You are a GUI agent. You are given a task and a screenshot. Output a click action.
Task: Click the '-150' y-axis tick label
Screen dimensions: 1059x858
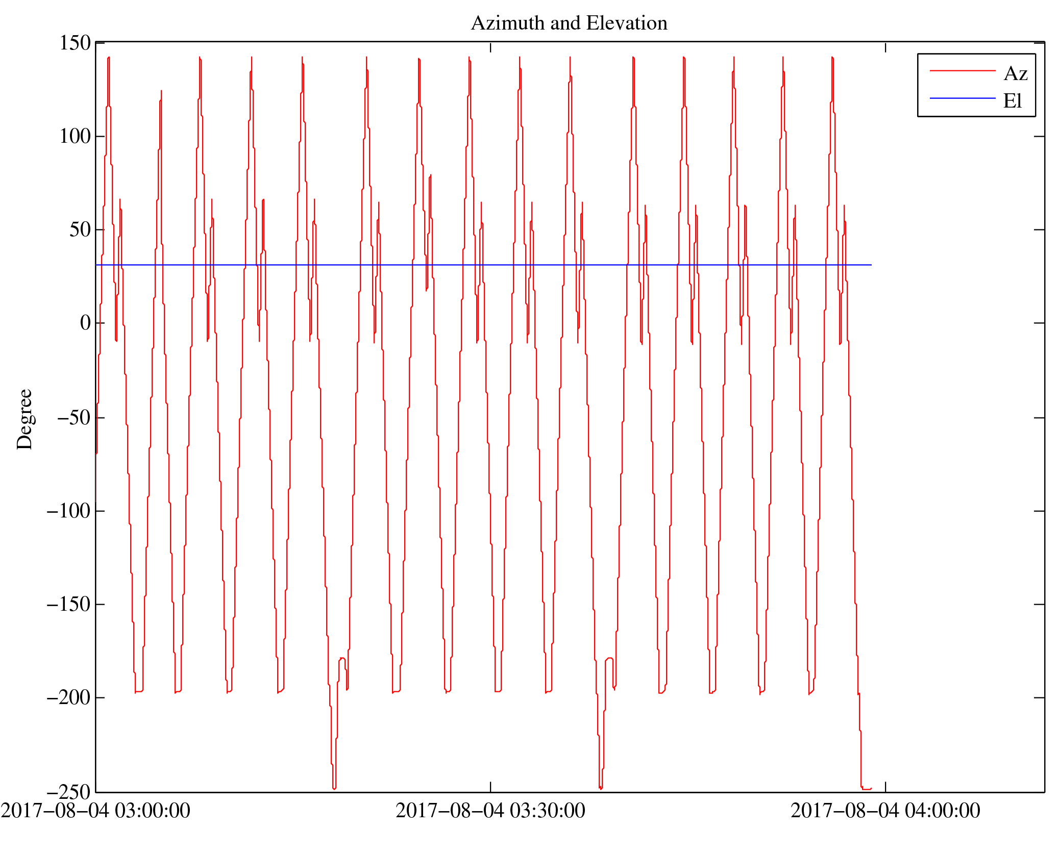pos(68,604)
